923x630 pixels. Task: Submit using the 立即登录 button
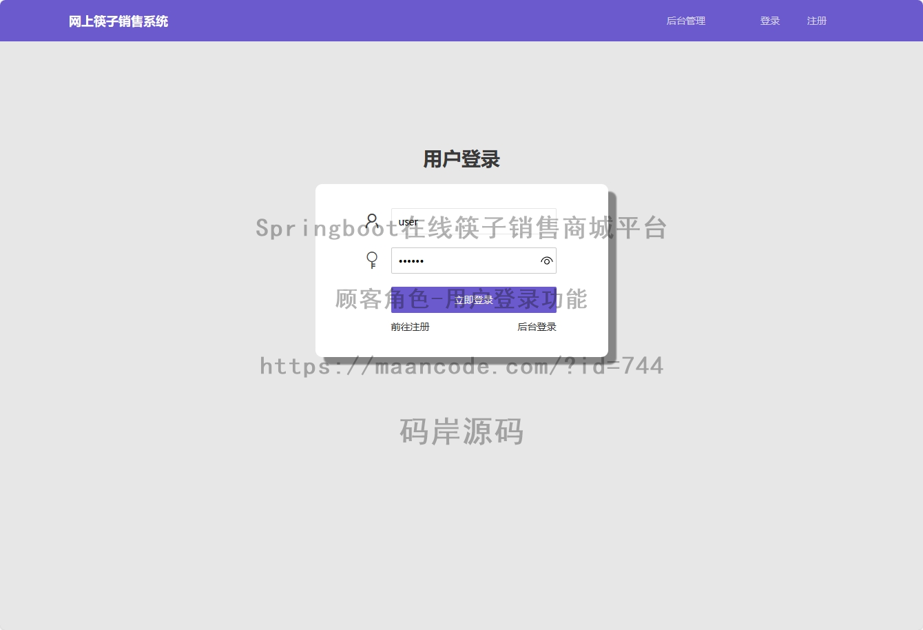473,300
